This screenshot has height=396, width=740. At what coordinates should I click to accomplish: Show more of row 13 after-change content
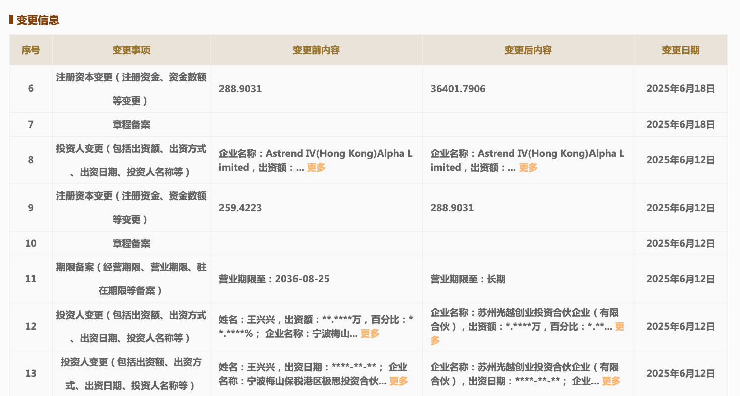(611, 381)
